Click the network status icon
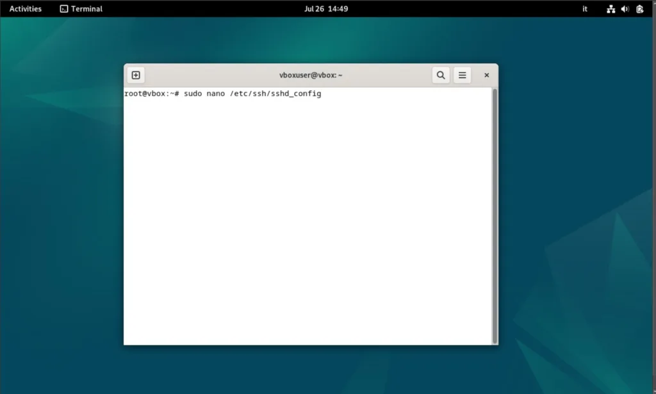656x394 pixels. point(611,9)
